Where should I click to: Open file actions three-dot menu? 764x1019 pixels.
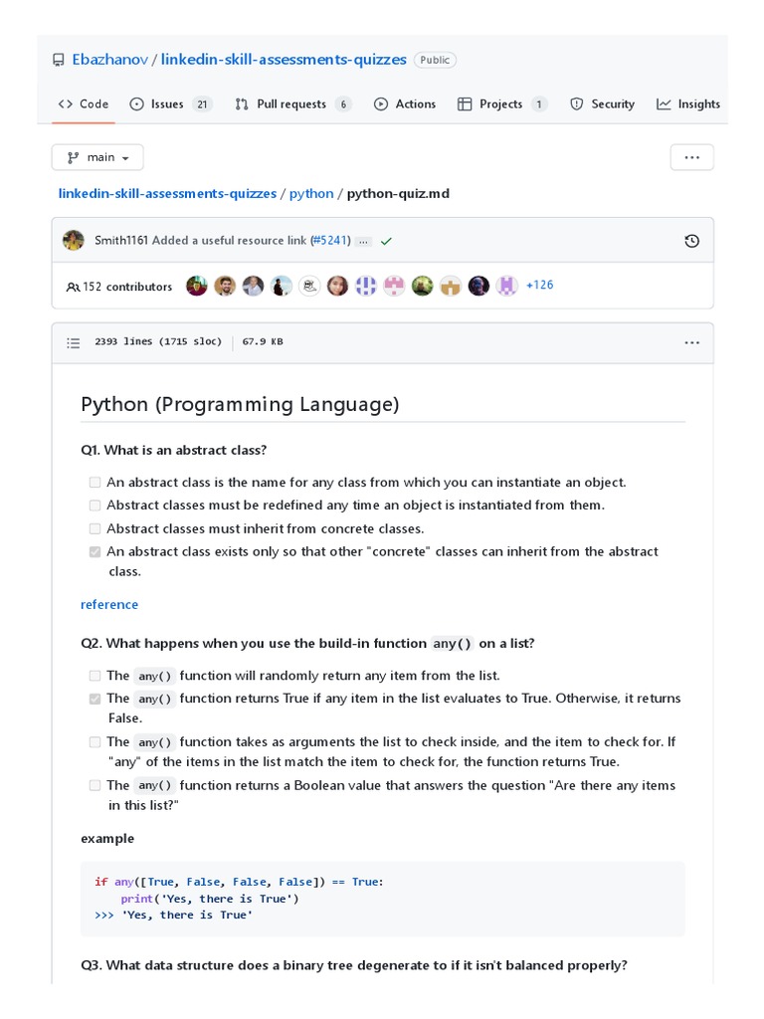coord(691,342)
